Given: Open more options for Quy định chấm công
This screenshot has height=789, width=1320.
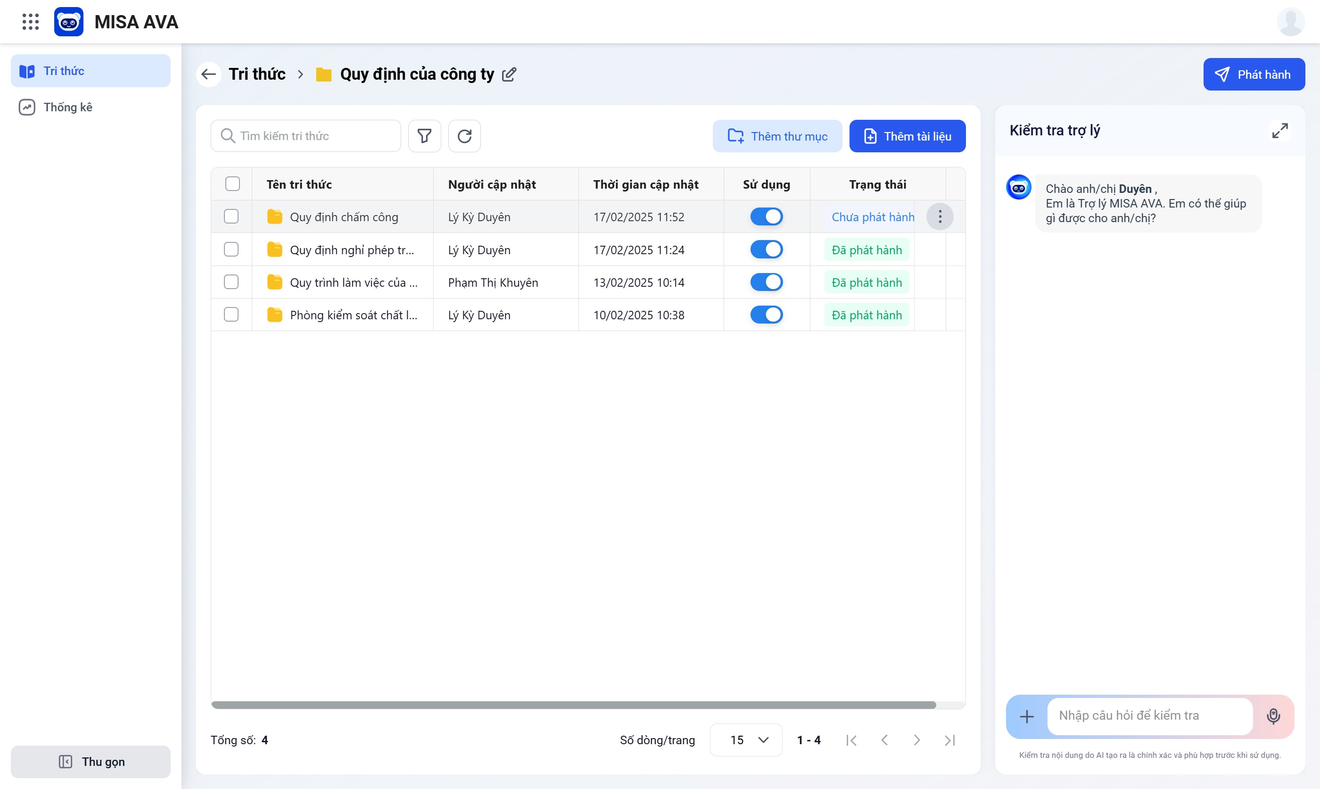Looking at the screenshot, I should pos(940,217).
